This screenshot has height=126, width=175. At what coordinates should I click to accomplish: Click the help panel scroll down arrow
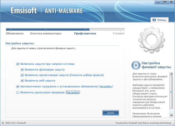(171, 115)
